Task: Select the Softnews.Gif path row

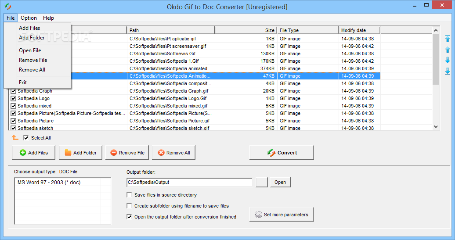Action: pyautogui.click(x=162, y=54)
